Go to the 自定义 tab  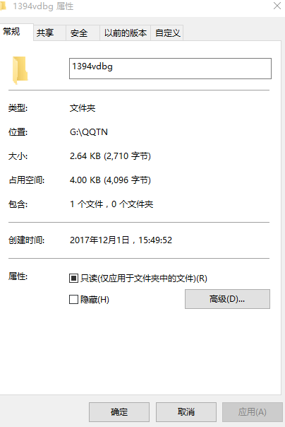point(167,33)
